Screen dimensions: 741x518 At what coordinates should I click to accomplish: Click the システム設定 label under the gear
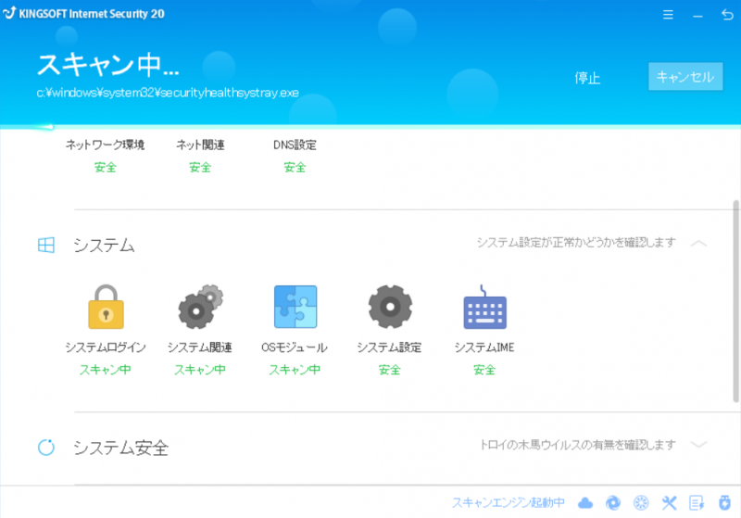(x=389, y=347)
